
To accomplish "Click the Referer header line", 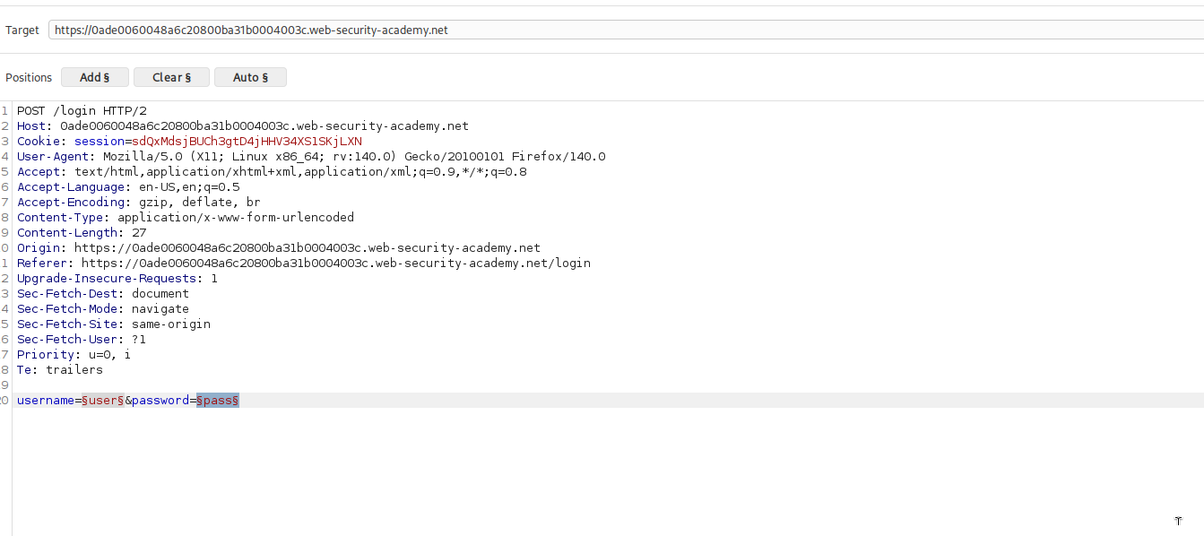I will click(x=304, y=264).
